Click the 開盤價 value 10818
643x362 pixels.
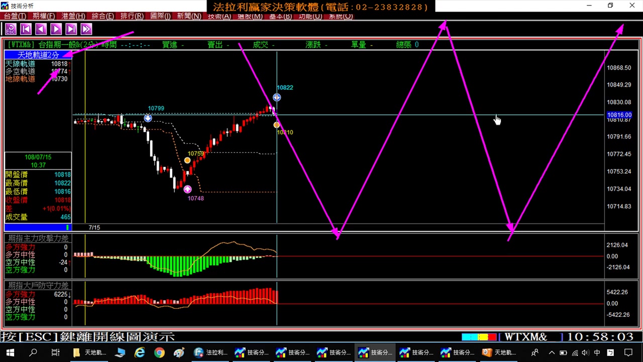(x=63, y=174)
